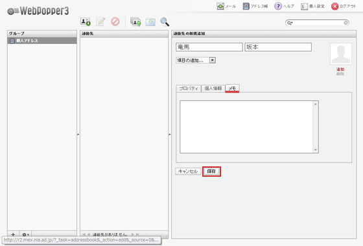Image resolution: width=363 pixels, height=246 pixels.
Task: Click the 保存 save button
Action: [211, 172]
